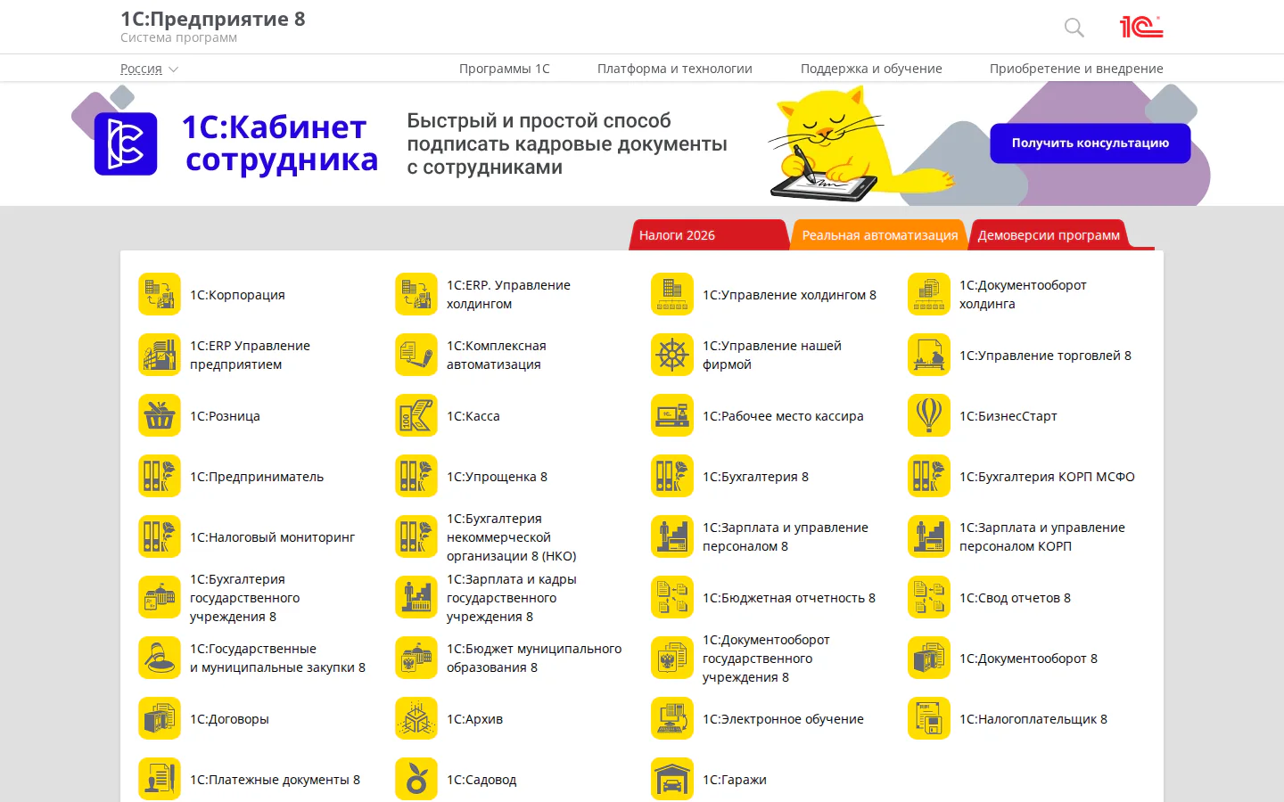Screen dimensions: 1284x802
Task: Open 1C:Бухгалтерия государственного учреждения 8 link
Action: [x=244, y=597]
